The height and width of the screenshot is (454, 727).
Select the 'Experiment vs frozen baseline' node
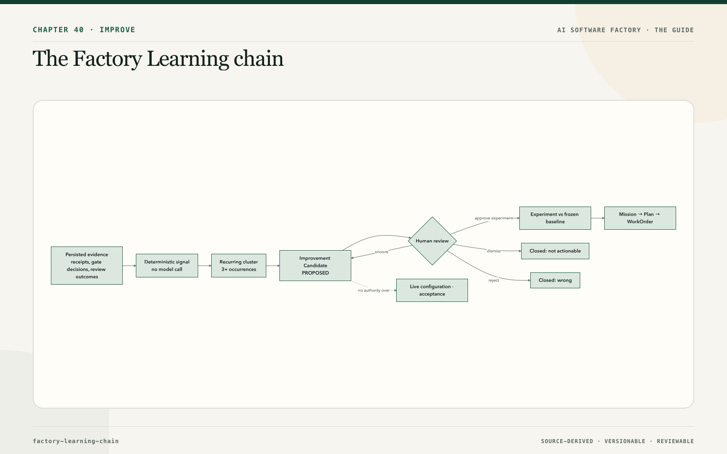(555, 218)
